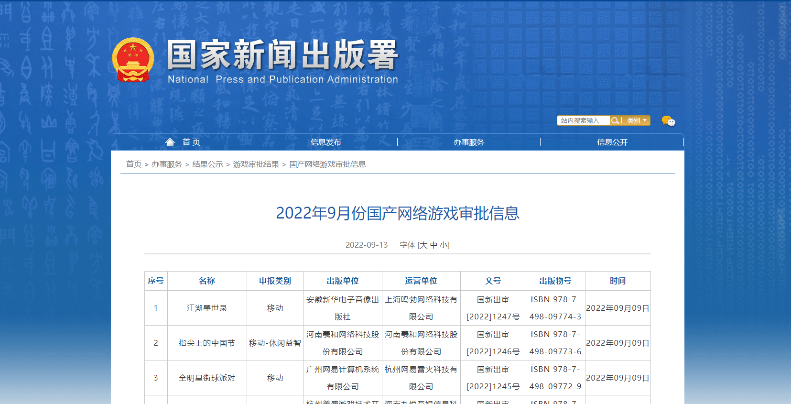The height and width of the screenshot is (404, 791).
Task: Click publisher 安徽新华电子音像出版社
Action: (343, 308)
